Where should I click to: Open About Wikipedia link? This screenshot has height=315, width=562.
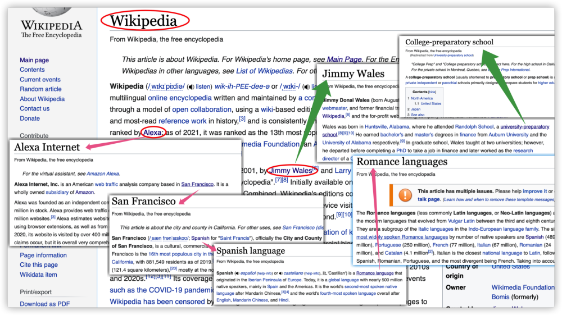coord(42,99)
